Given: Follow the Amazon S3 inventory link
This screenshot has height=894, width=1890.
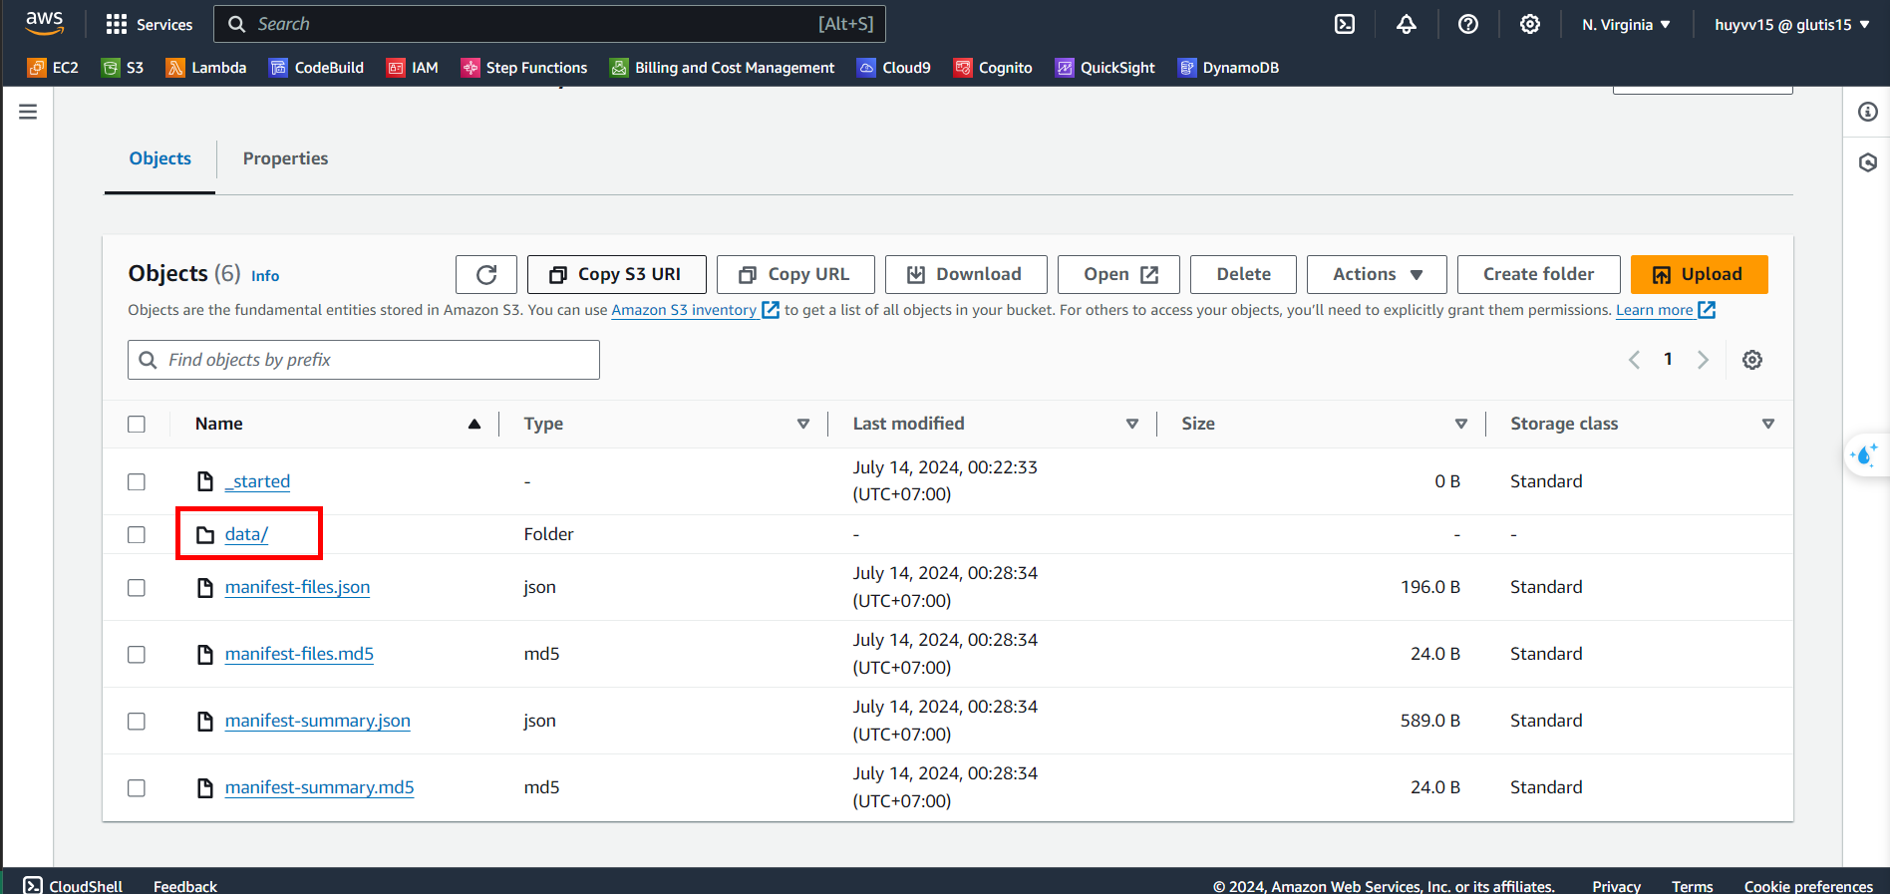Looking at the screenshot, I should 695,310.
